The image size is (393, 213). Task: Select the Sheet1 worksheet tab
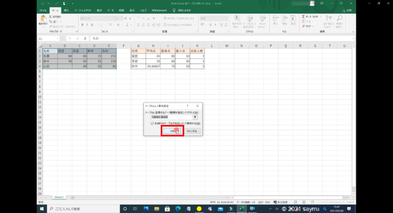pyautogui.click(x=59, y=197)
